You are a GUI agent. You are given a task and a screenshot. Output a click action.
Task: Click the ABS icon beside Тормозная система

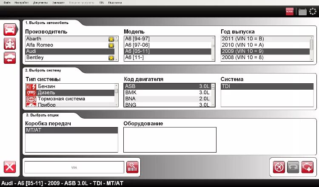point(31,99)
